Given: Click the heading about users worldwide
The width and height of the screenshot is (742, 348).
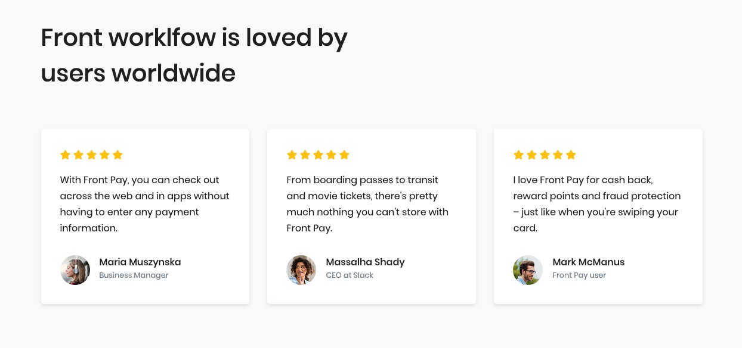Looking at the screenshot, I should click(194, 56).
